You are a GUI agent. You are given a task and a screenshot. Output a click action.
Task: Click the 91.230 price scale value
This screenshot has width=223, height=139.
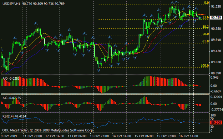(216, 6)
